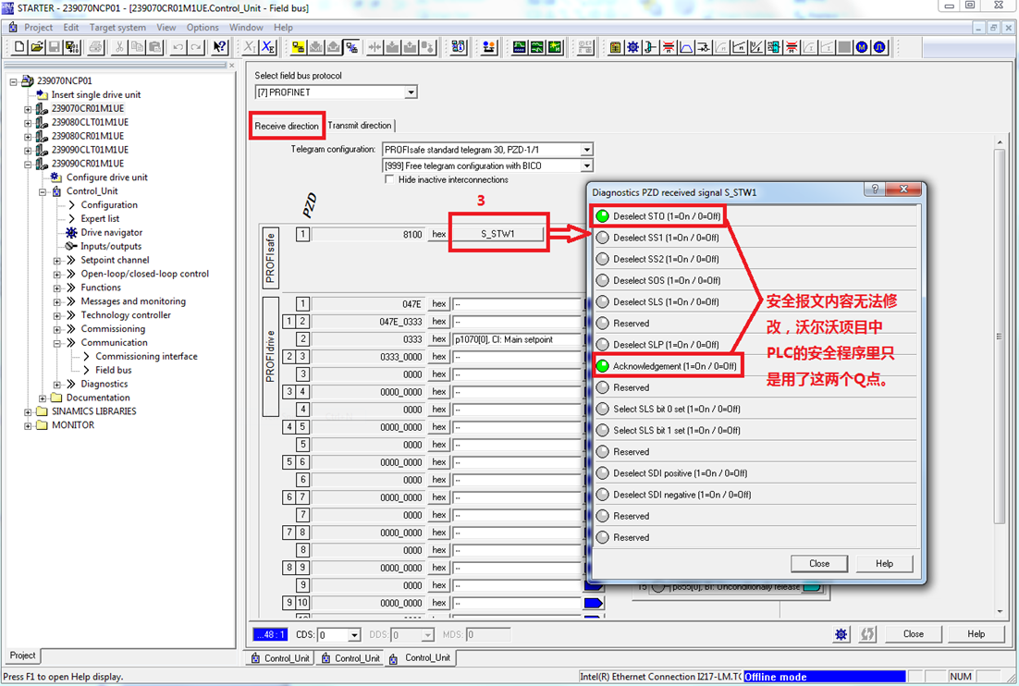Viewport: 1019px width, 686px height.
Task: Enable Hide inactive interconnections checkbox
Action: click(x=389, y=179)
